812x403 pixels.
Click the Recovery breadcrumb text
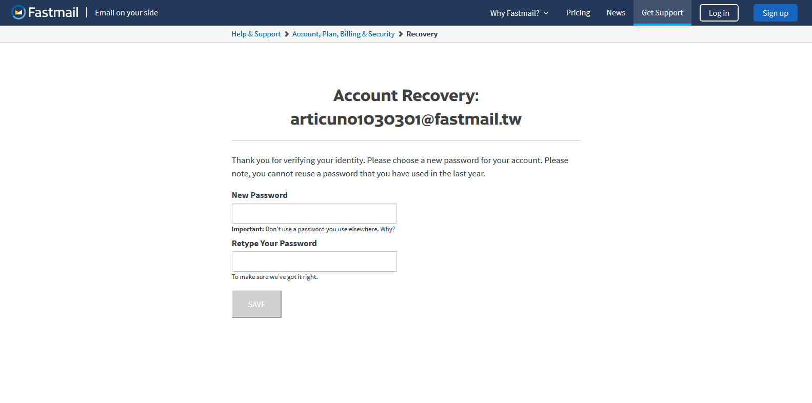[422, 34]
